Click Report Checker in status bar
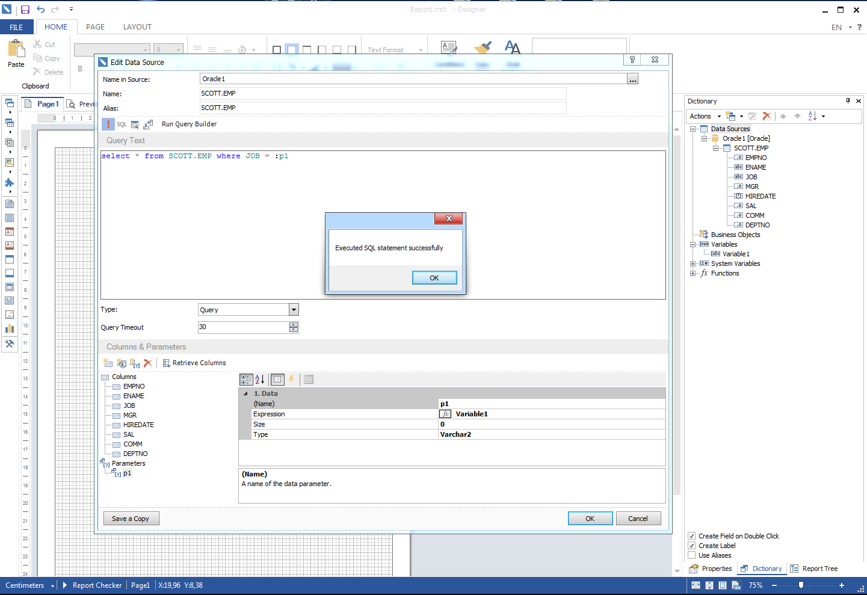867x595 pixels. point(97,585)
